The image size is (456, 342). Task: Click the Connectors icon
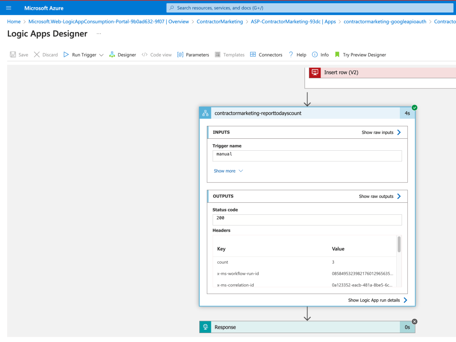253,54
